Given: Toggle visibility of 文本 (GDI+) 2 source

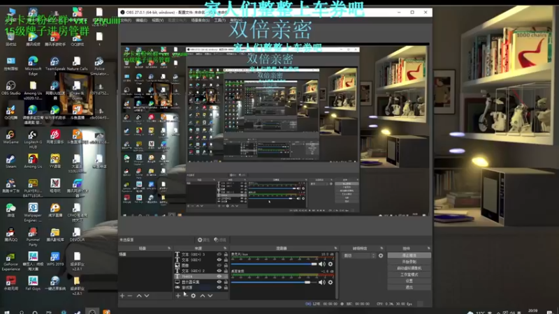Looking at the screenshot, I should coord(219,271).
